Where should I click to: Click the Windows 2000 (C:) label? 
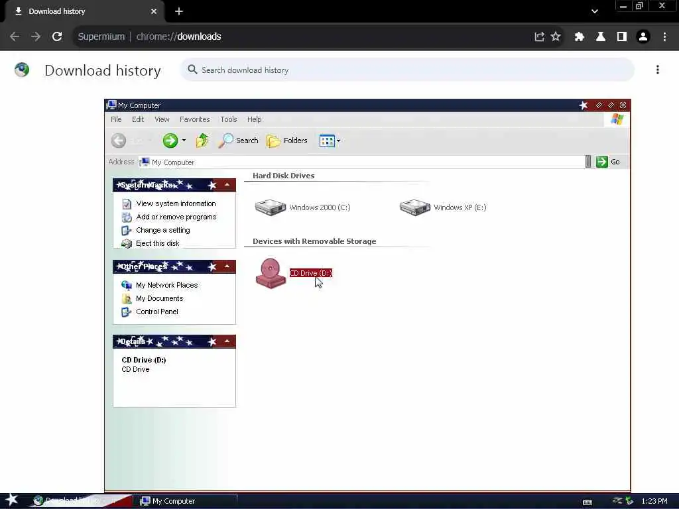pyautogui.click(x=320, y=207)
